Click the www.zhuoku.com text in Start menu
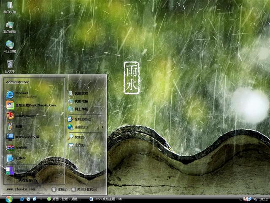This screenshot has height=203, width=270. coord(21,189)
